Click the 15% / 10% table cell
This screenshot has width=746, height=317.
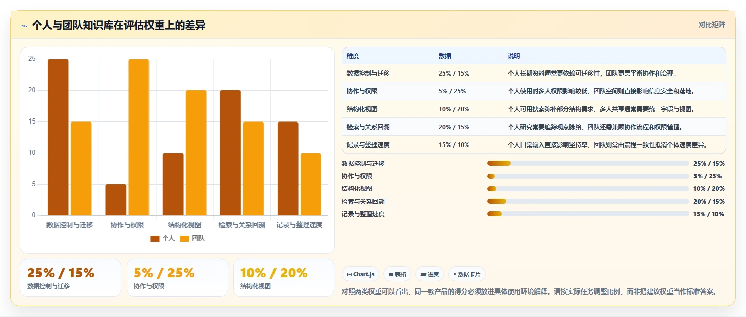454,145
